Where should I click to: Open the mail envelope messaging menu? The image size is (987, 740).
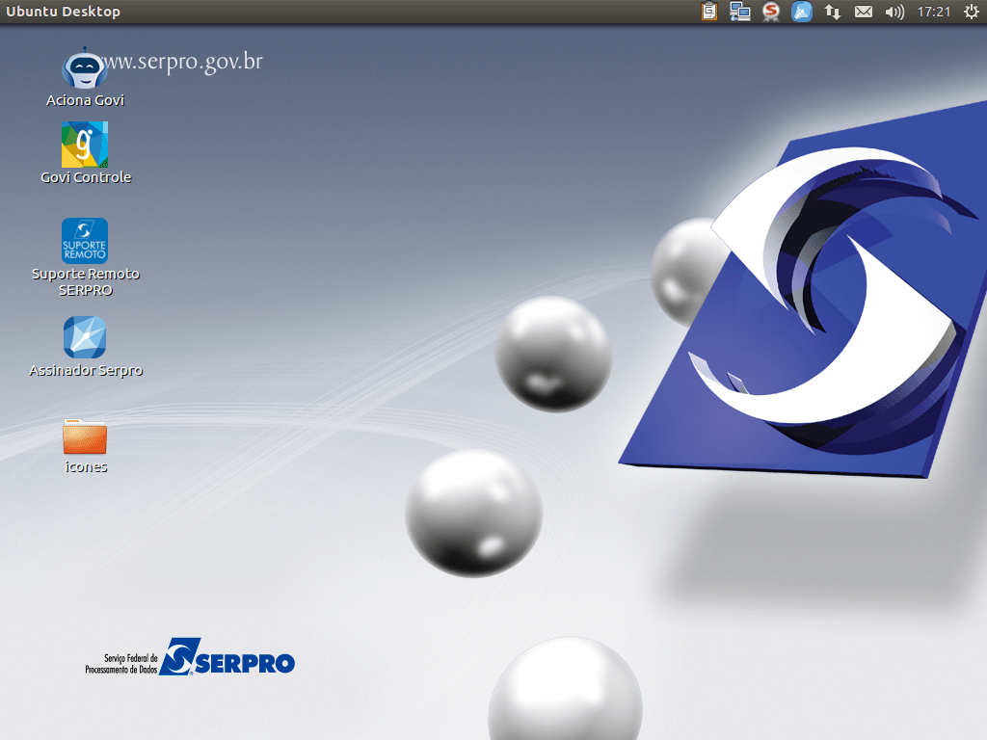[x=863, y=12]
